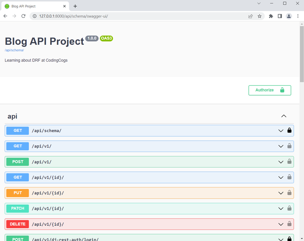Click lock icon on PUT /api/v1/{id}/ row
Screen dimensions: 304x241
289,192
